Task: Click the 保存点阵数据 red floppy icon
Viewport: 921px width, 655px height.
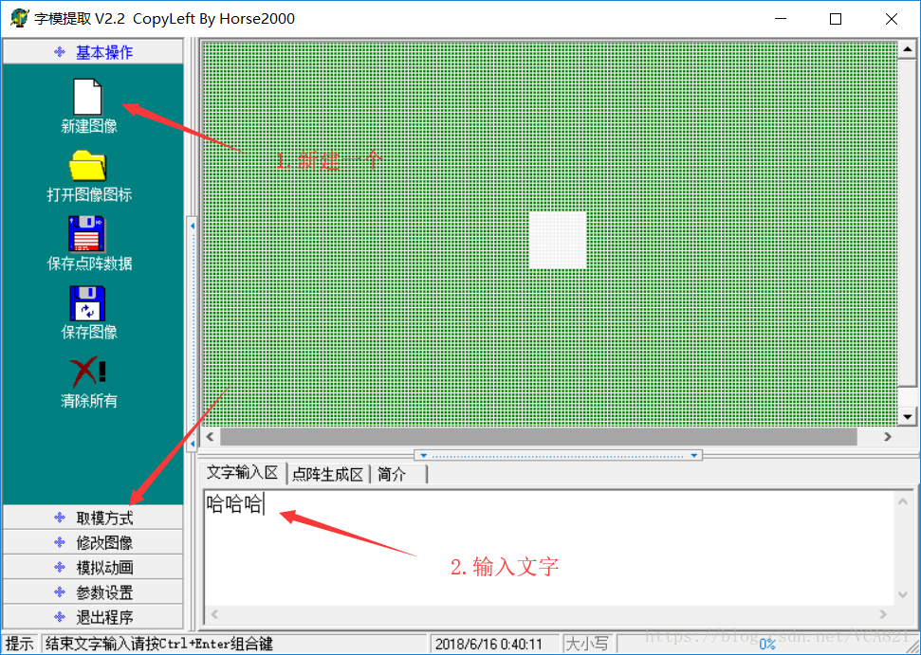Action: point(87,233)
